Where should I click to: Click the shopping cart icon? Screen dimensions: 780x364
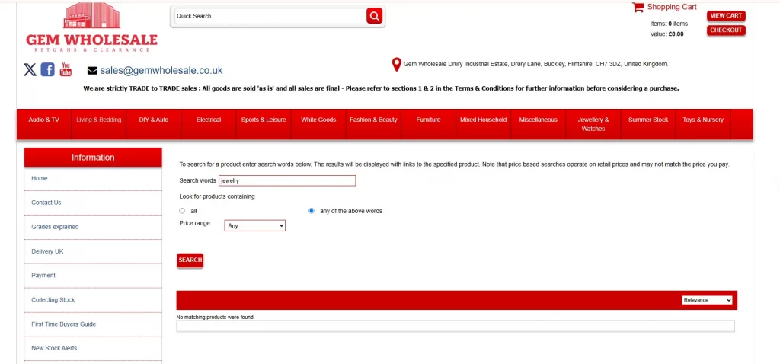[638, 7]
